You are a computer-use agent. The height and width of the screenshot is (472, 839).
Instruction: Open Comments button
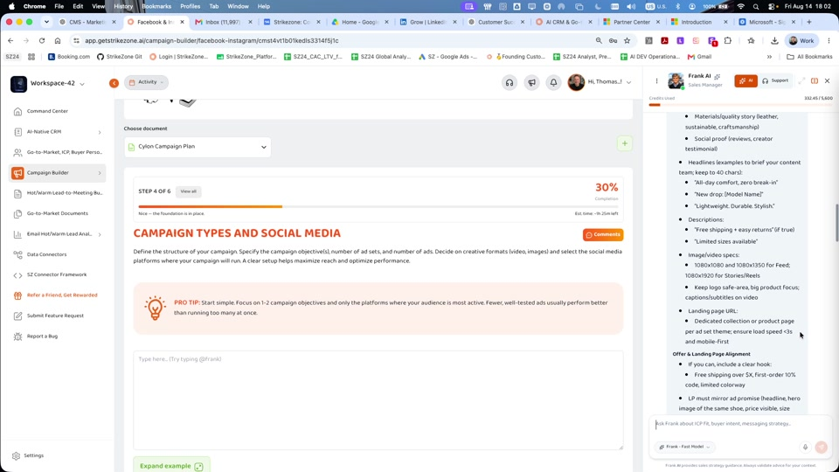point(603,234)
